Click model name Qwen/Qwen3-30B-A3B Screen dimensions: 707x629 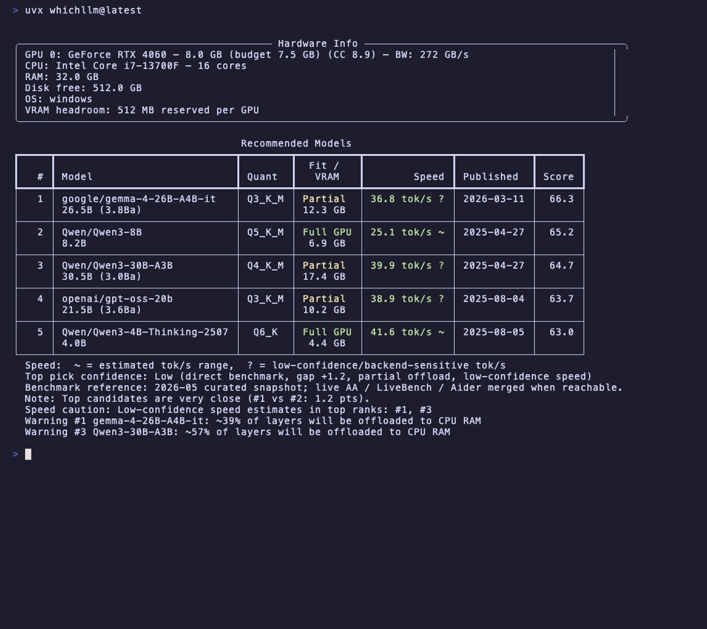117,266
